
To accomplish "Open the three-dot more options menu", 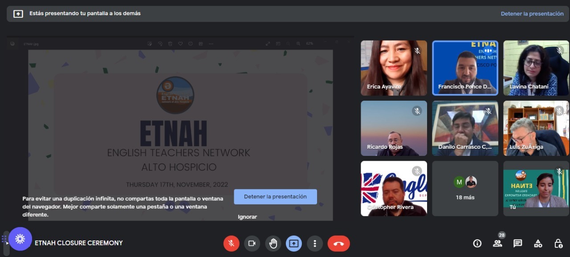I will pyautogui.click(x=315, y=243).
